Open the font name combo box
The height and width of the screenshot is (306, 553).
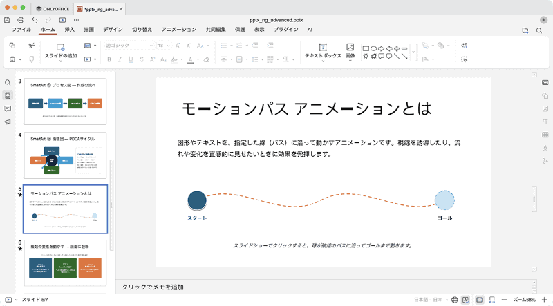click(129, 46)
